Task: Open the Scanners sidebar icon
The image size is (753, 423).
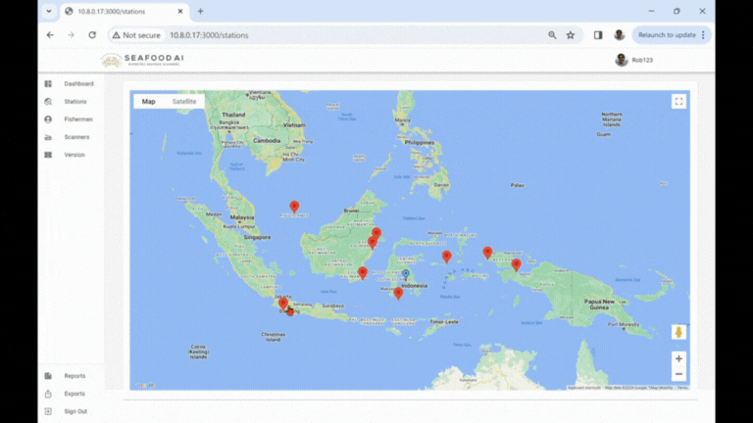Action: click(48, 137)
